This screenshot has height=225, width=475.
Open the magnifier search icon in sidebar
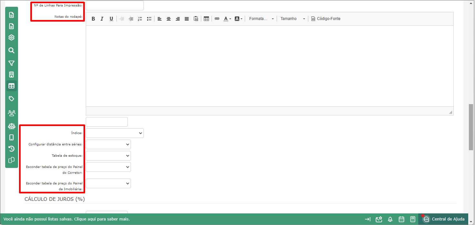[x=12, y=50]
